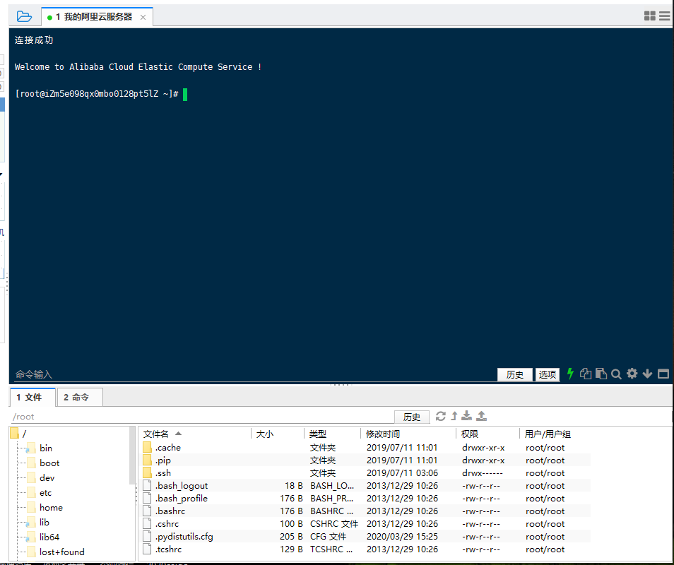Select the .ssh folder row

[x=365, y=473]
